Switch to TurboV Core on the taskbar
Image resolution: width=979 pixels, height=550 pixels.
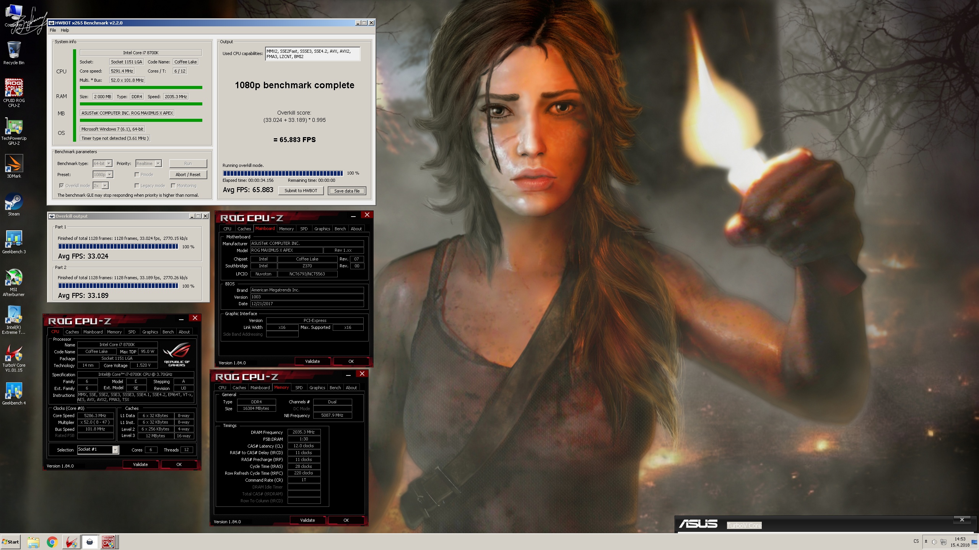coord(71,542)
